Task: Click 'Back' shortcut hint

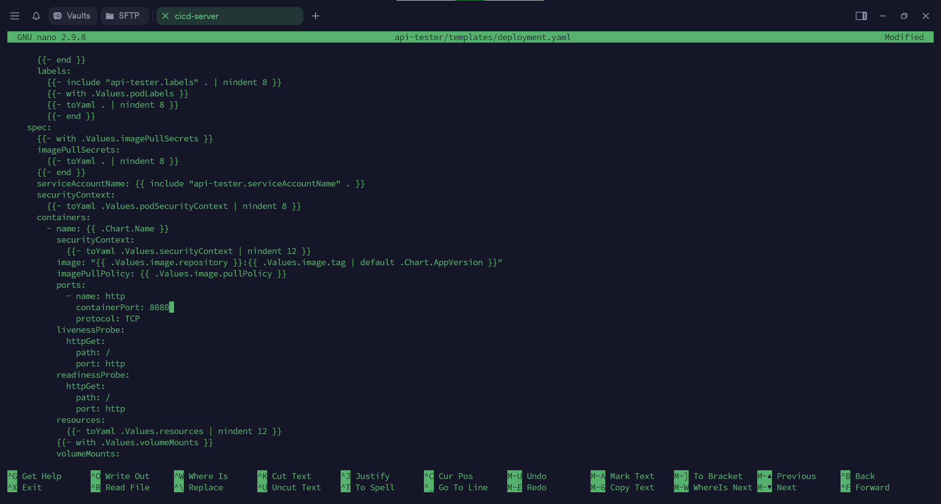Action: click(x=858, y=476)
